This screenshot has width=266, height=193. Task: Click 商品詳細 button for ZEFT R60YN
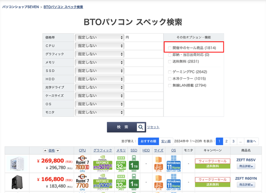click(246, 185)
